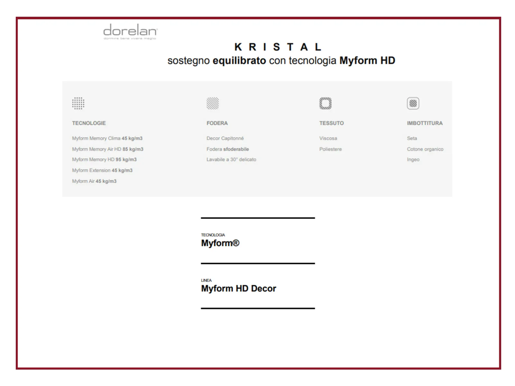This screenshot has height=386, width=515.
Task: Click the striped Fodera icon
Action: tap(212, 103)
